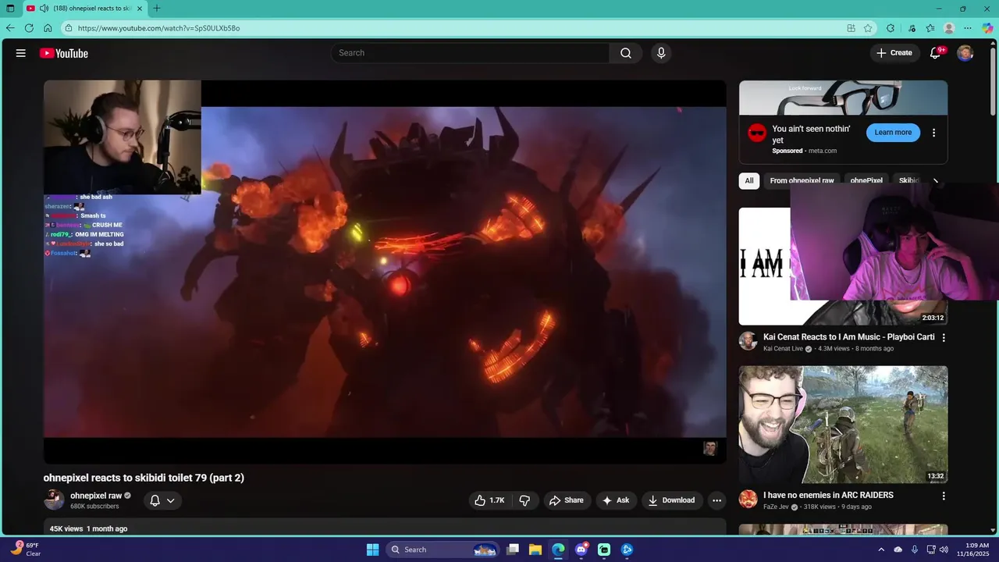Open the YouTube hamburger guide menu
This screenshot has height=562, width=999.
click(21, 53)
